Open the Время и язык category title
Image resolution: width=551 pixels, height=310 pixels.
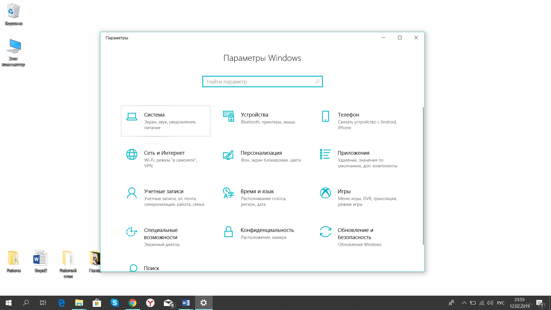tap(257, 191)
